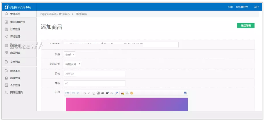Click the 校园物品交易系统 logo
Screen dimensions: 264x120
[x=18, y=7]
